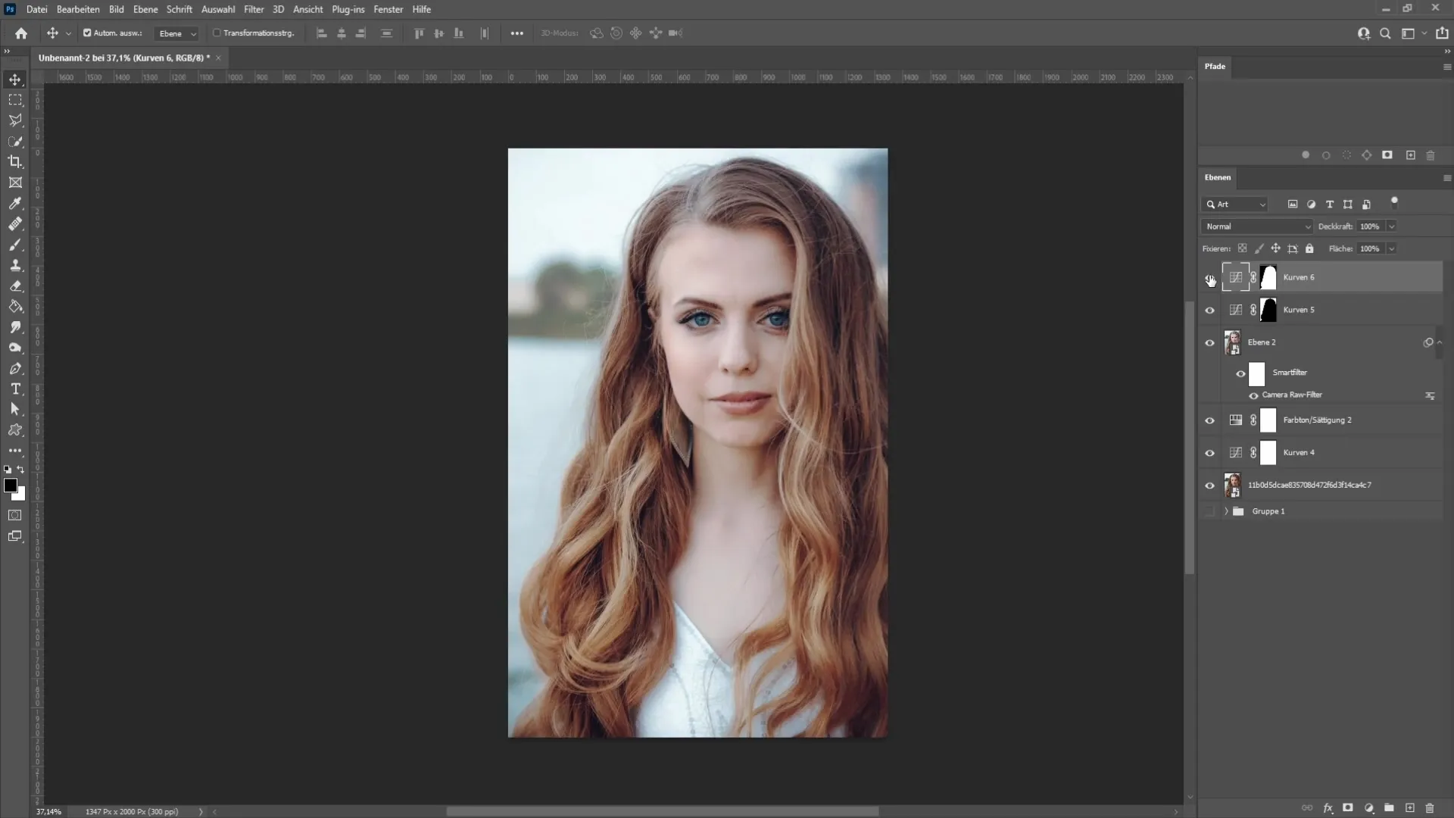
Task: Click the Smartfilter thumbnail
Action: (1257, 373)
